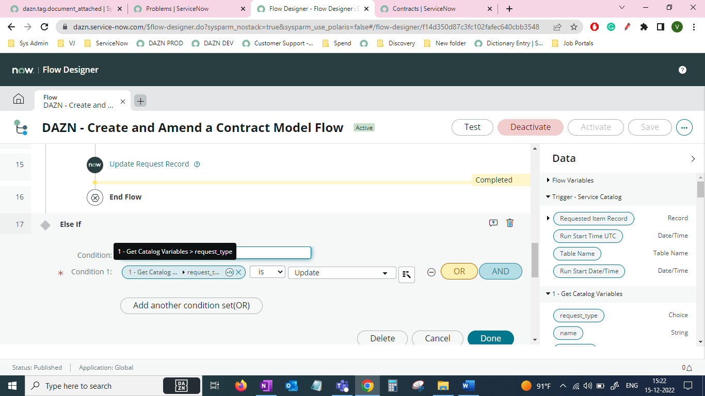Open the DAZN PROD bookmark
Screen dimensions: 705x396
point(160,43)
